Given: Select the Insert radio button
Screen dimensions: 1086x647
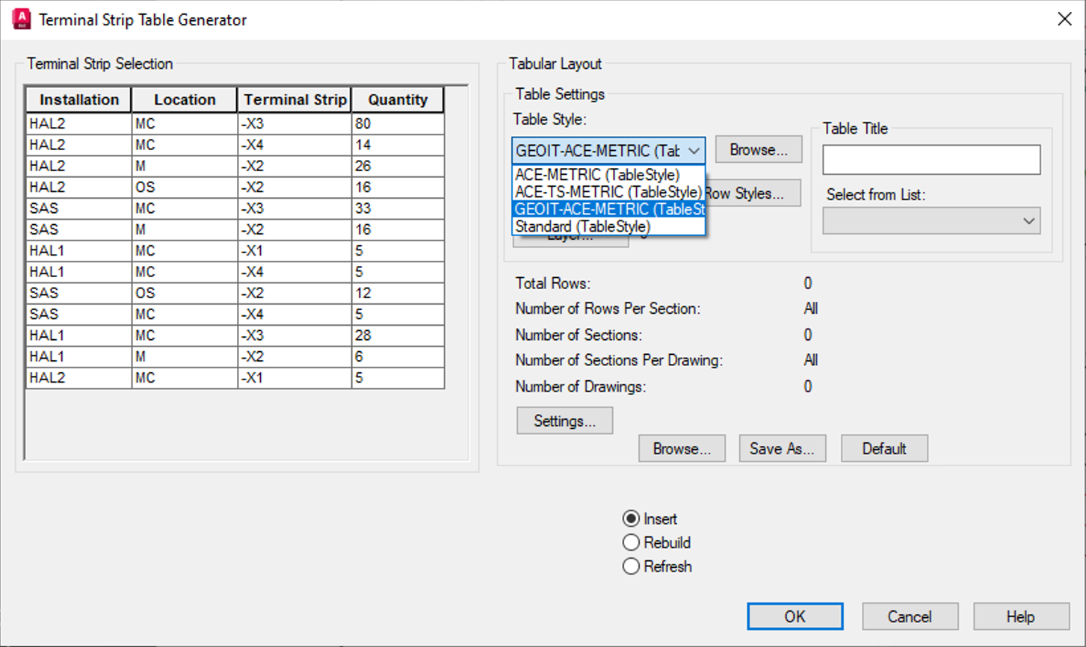Looking at the screenshot, I should [x=631, y=518].
